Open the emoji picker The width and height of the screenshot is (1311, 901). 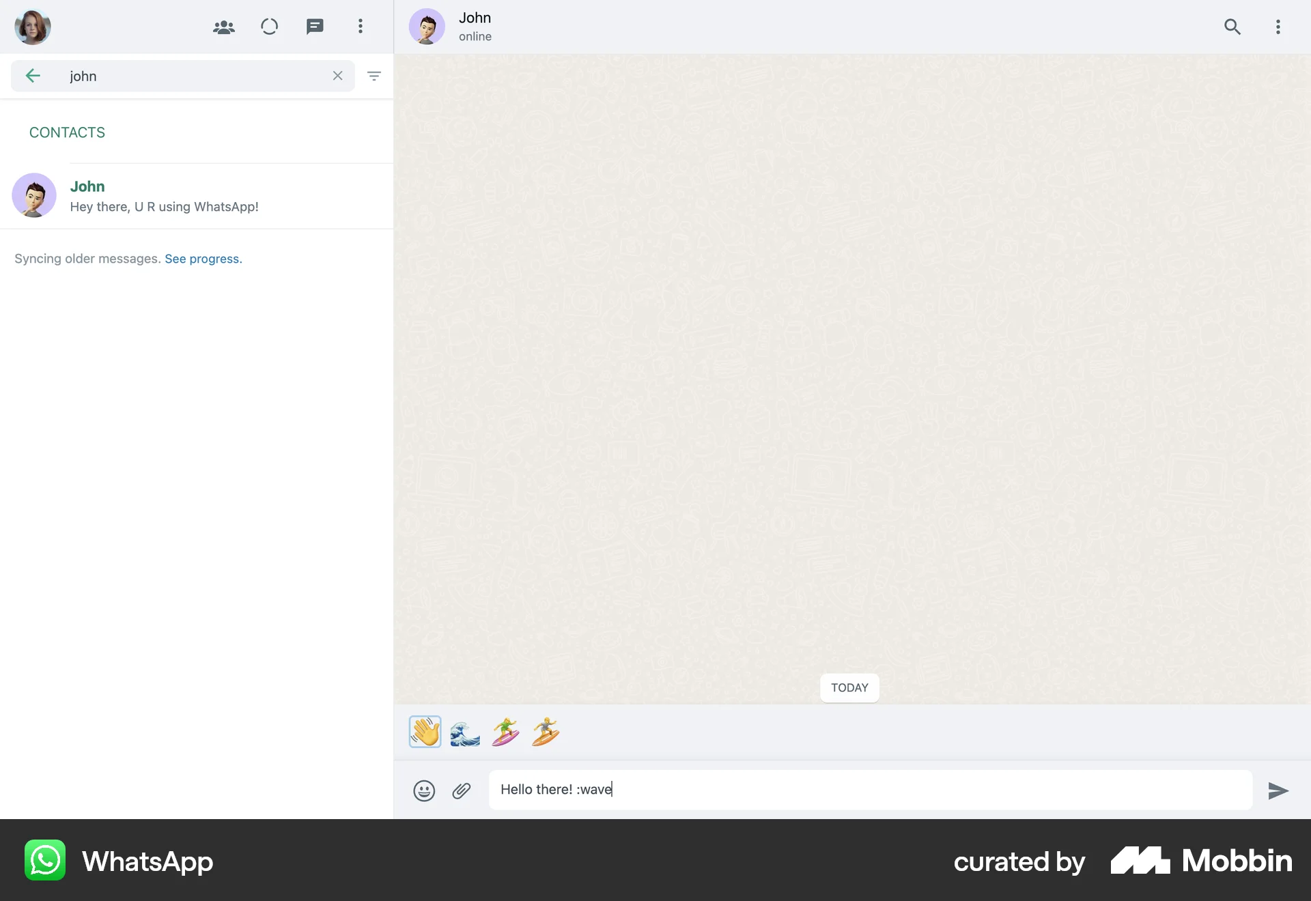[424, 790]
